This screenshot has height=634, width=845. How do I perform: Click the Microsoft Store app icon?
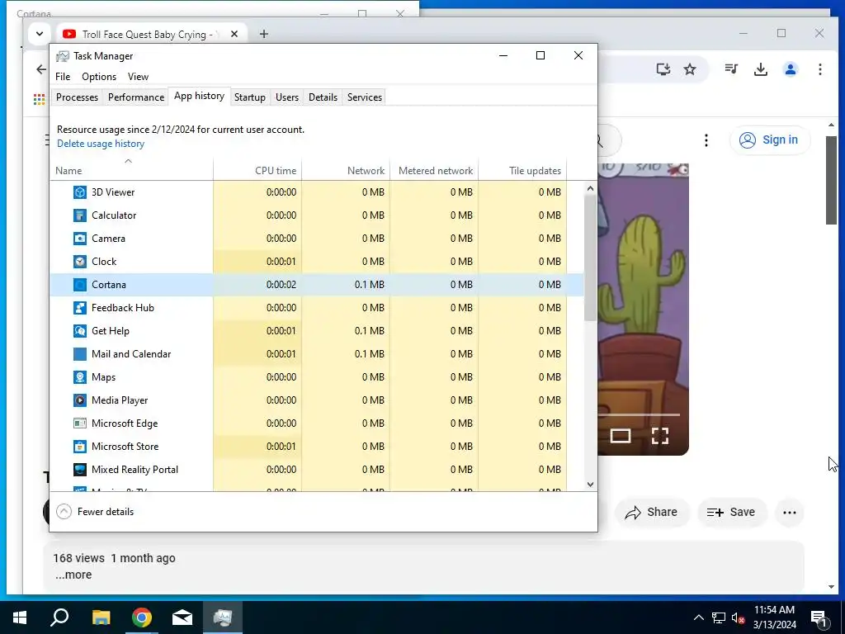coord(80,447)
